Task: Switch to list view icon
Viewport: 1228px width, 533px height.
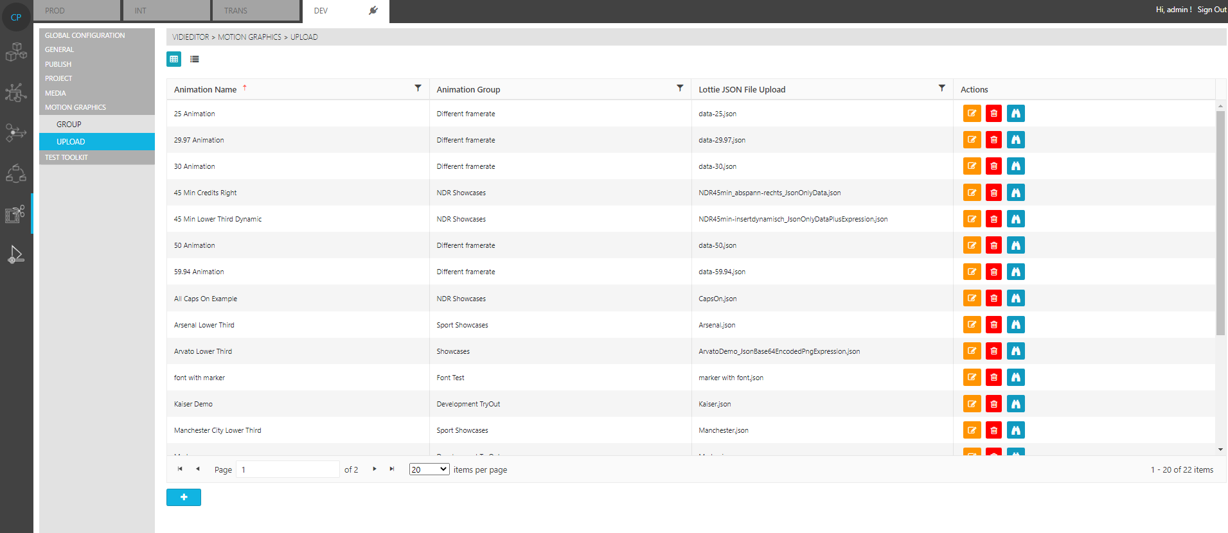Action: click(195, 59)
